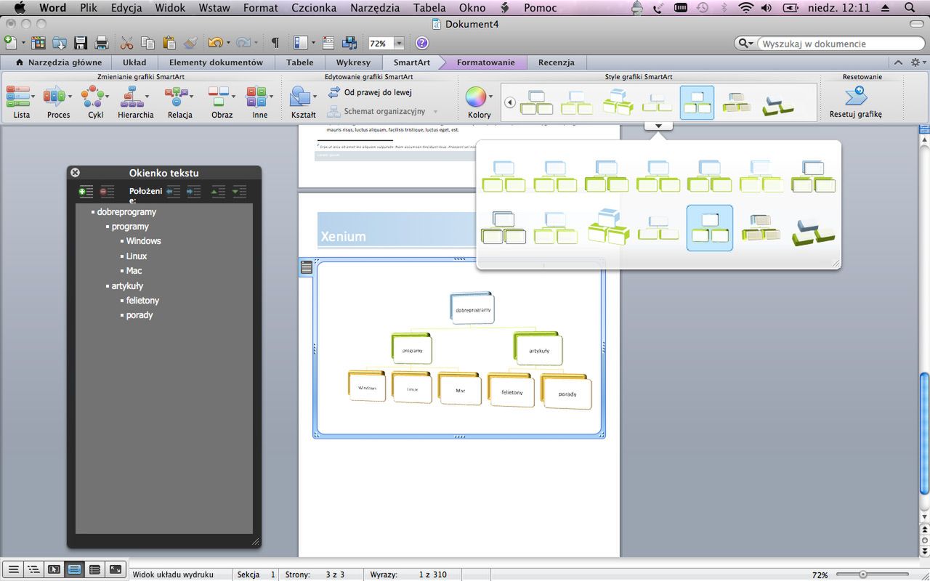Click the green add item icon in text pane
The width and height of the screenshot is (930, 581).
click(x=86, y=192)
